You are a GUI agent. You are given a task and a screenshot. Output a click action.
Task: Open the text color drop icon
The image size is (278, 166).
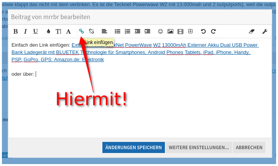point(48,31)
